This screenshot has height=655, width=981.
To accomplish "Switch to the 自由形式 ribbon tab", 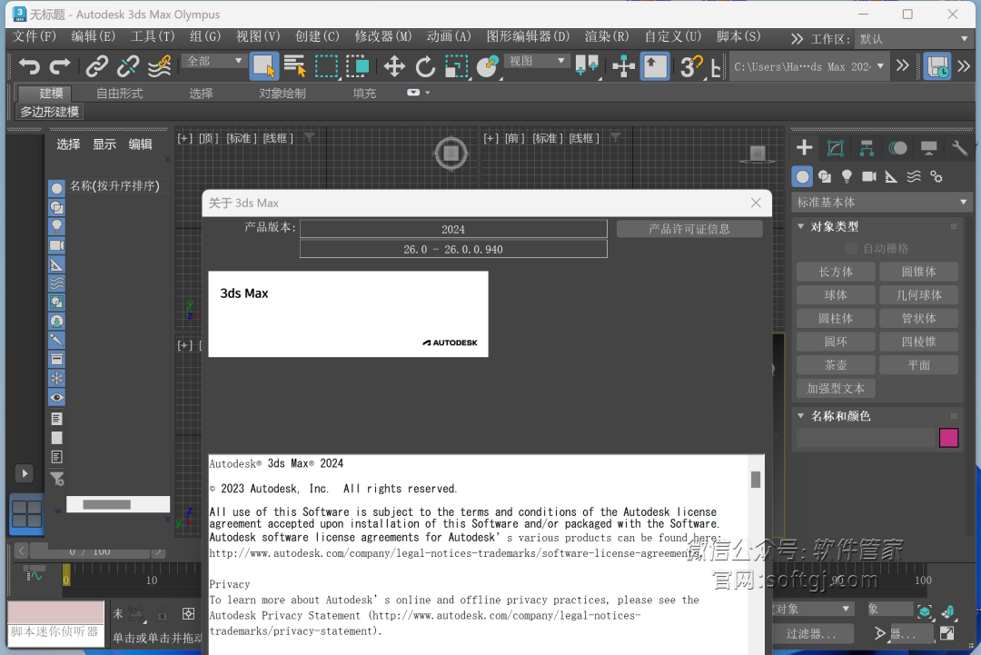I will [120, 94].
